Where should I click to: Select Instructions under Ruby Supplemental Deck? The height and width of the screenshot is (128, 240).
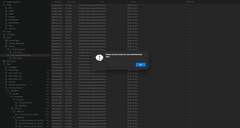point(17,58)
